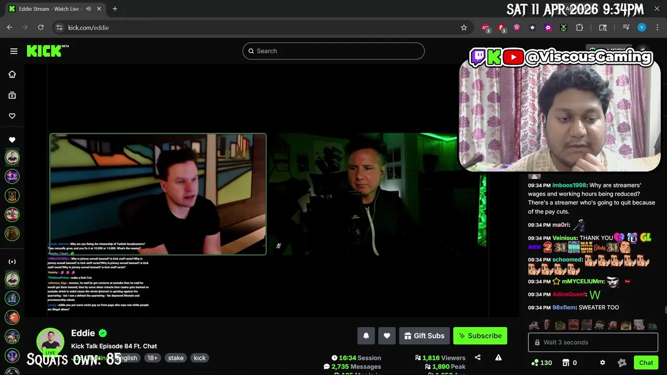Open chat settings gear icon
The width and height of the screenshot is (667, 375).
point(602,362)
